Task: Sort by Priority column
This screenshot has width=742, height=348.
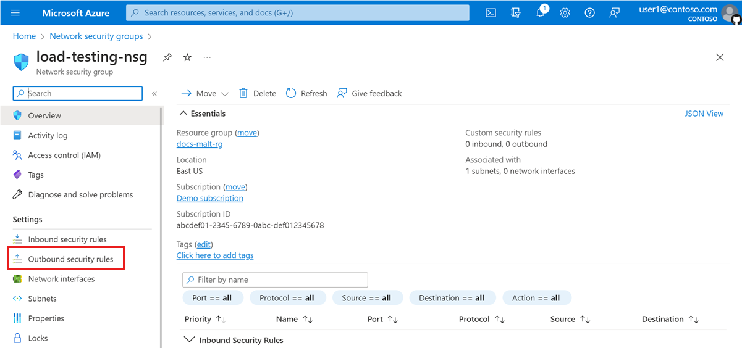Action: coord(206,319)
